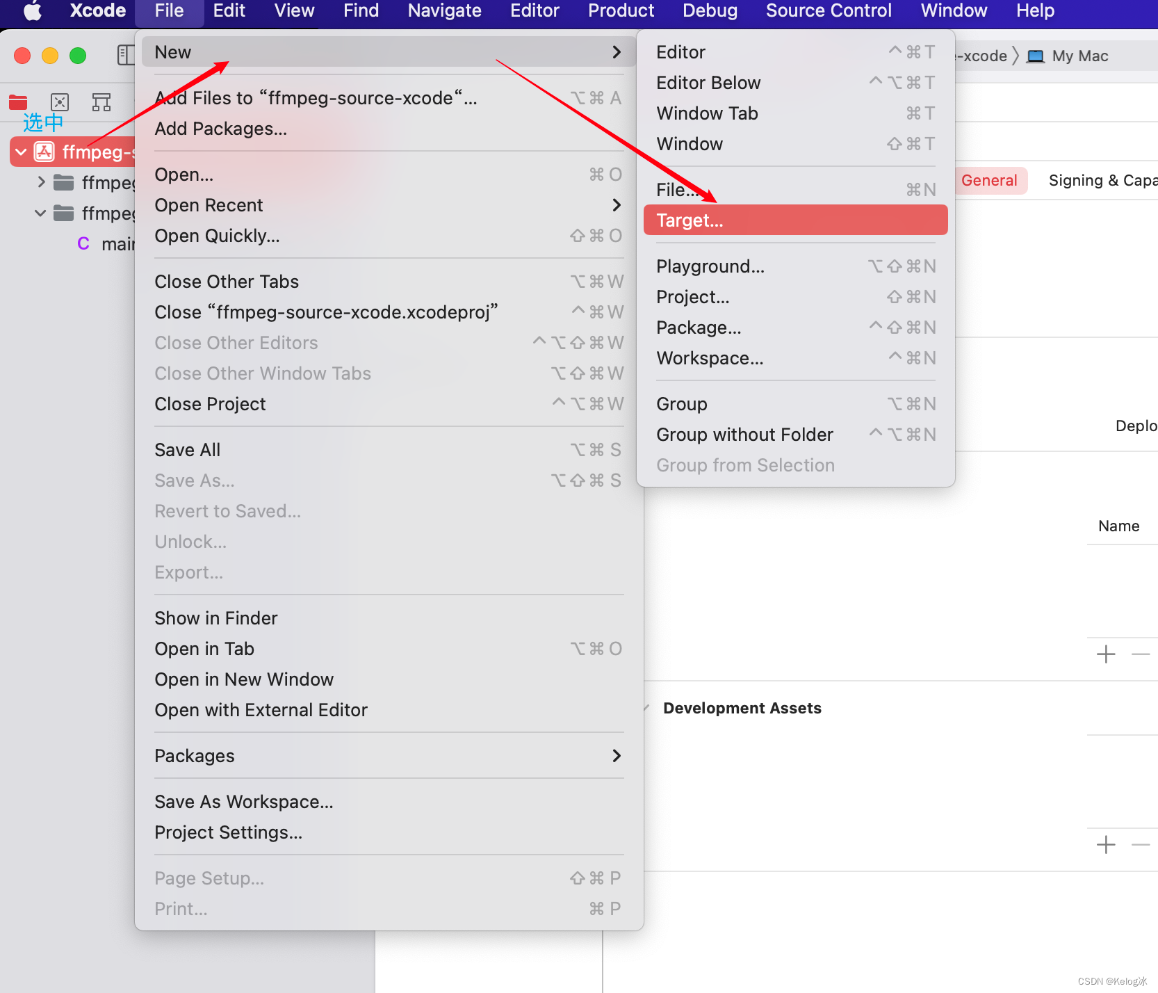1158x993 pixels.
Task: Select New Playground...
Action: coord(796,266)
